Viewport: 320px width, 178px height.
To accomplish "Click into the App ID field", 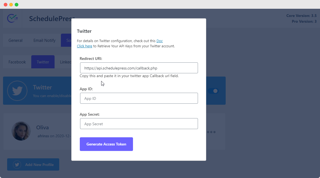I will coord(139,98).
